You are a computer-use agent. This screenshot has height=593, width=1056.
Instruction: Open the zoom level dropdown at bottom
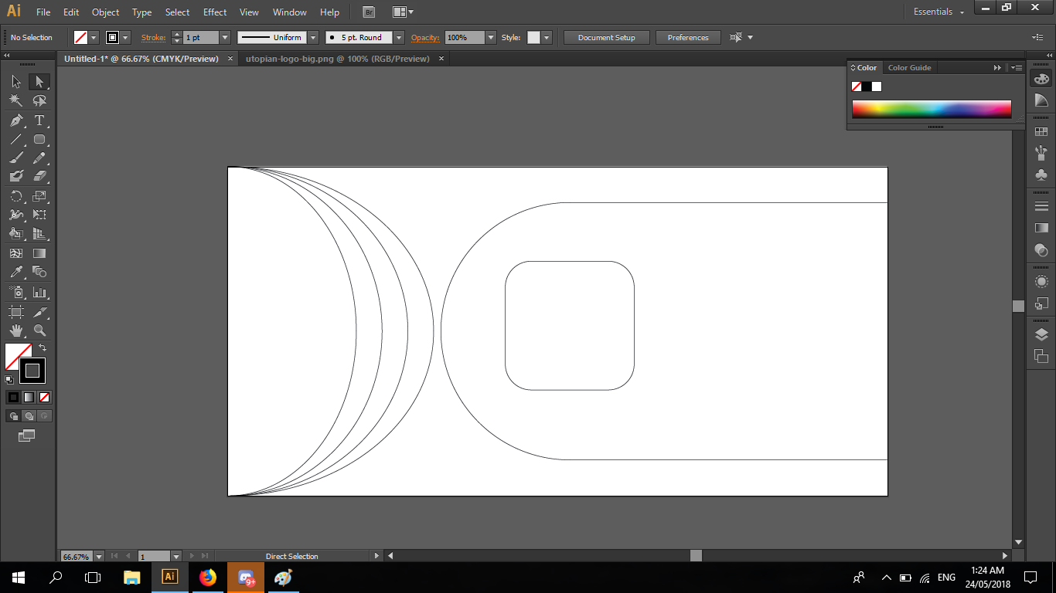(x=98, y=556)
